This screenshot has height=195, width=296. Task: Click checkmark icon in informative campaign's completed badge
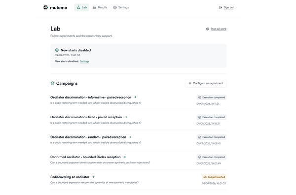pyautogui.click(x=200, y=97)
